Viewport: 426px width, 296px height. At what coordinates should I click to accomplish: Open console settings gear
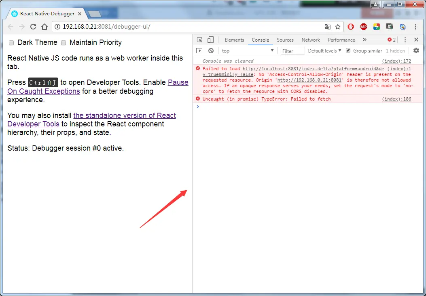(x=416, y=50)
